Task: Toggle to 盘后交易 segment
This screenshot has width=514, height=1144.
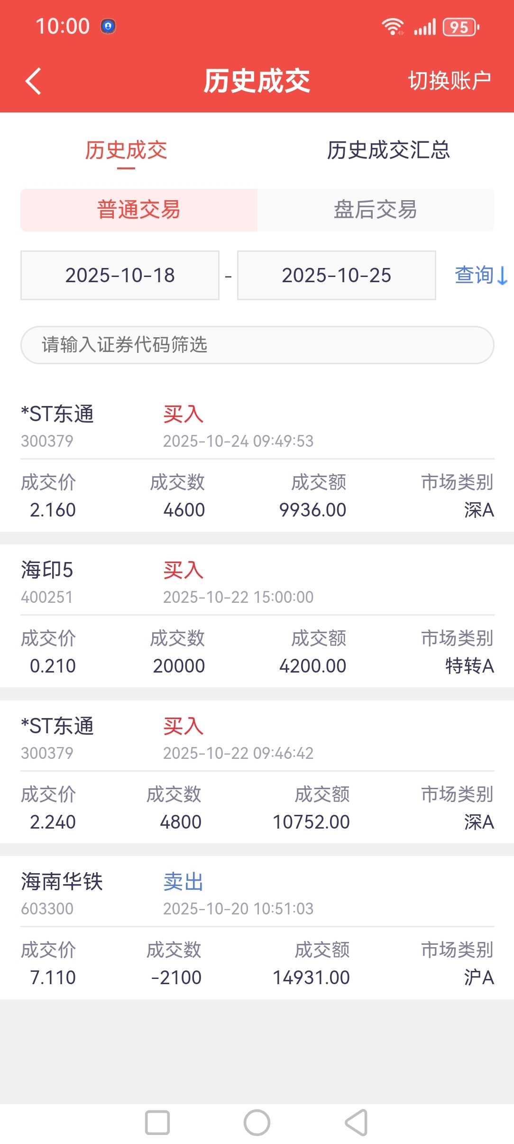Action: 375,210
